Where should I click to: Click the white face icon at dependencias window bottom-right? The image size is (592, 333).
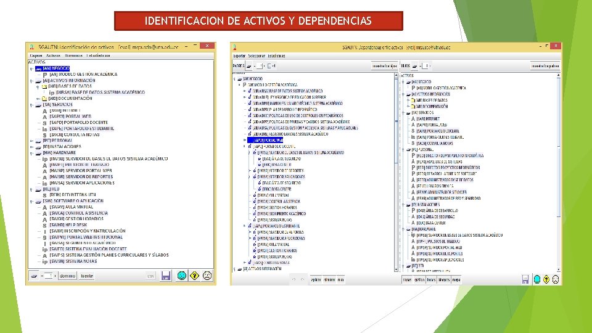[x=556, y=279]
